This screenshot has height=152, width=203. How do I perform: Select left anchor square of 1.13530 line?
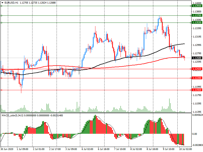(x=1, y=23)
